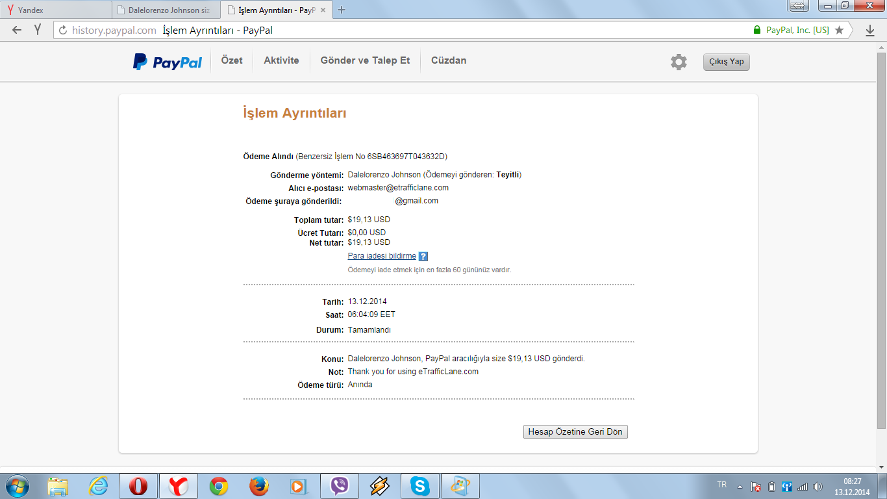
Task: Launch Internet Explorer from the taskbar
Action: click(x=98, y=486)
